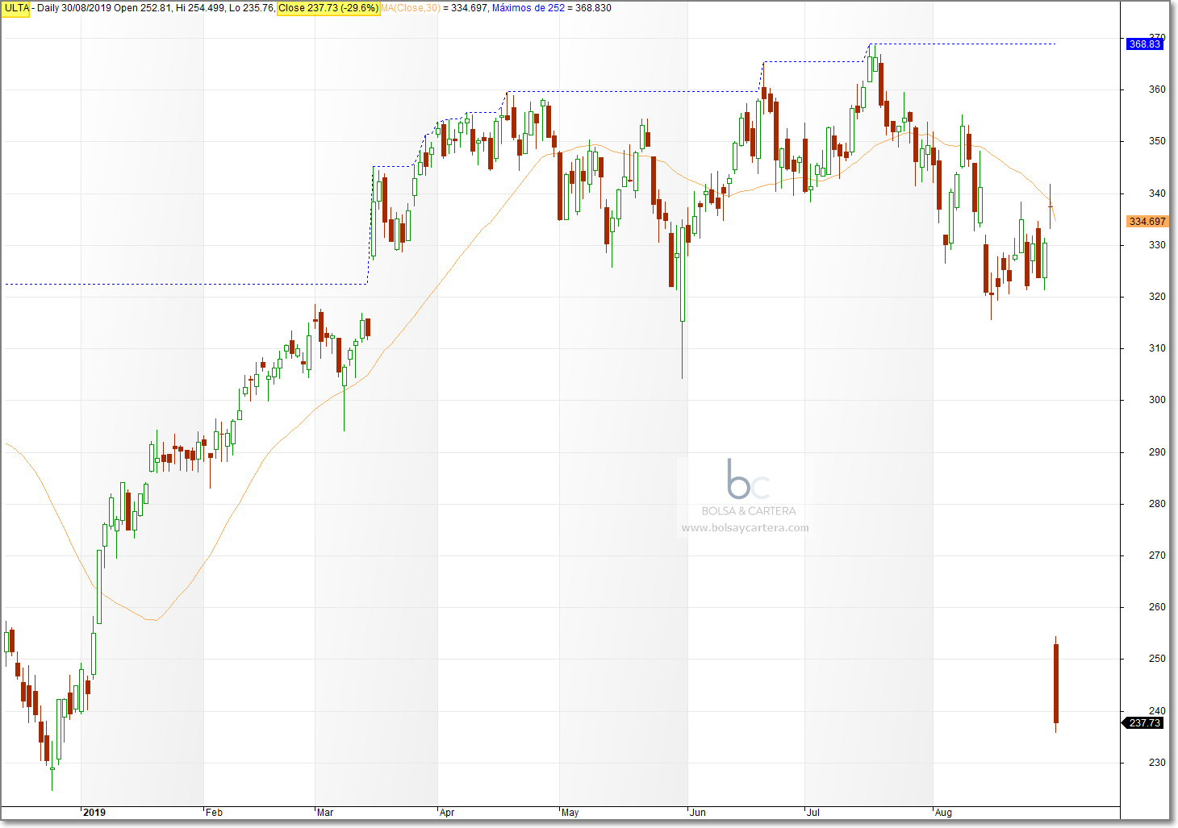Screen dimensions: 1178x828
Task: Click the MA(Close,30) indicator label
Action: click(x=410, y=8)
